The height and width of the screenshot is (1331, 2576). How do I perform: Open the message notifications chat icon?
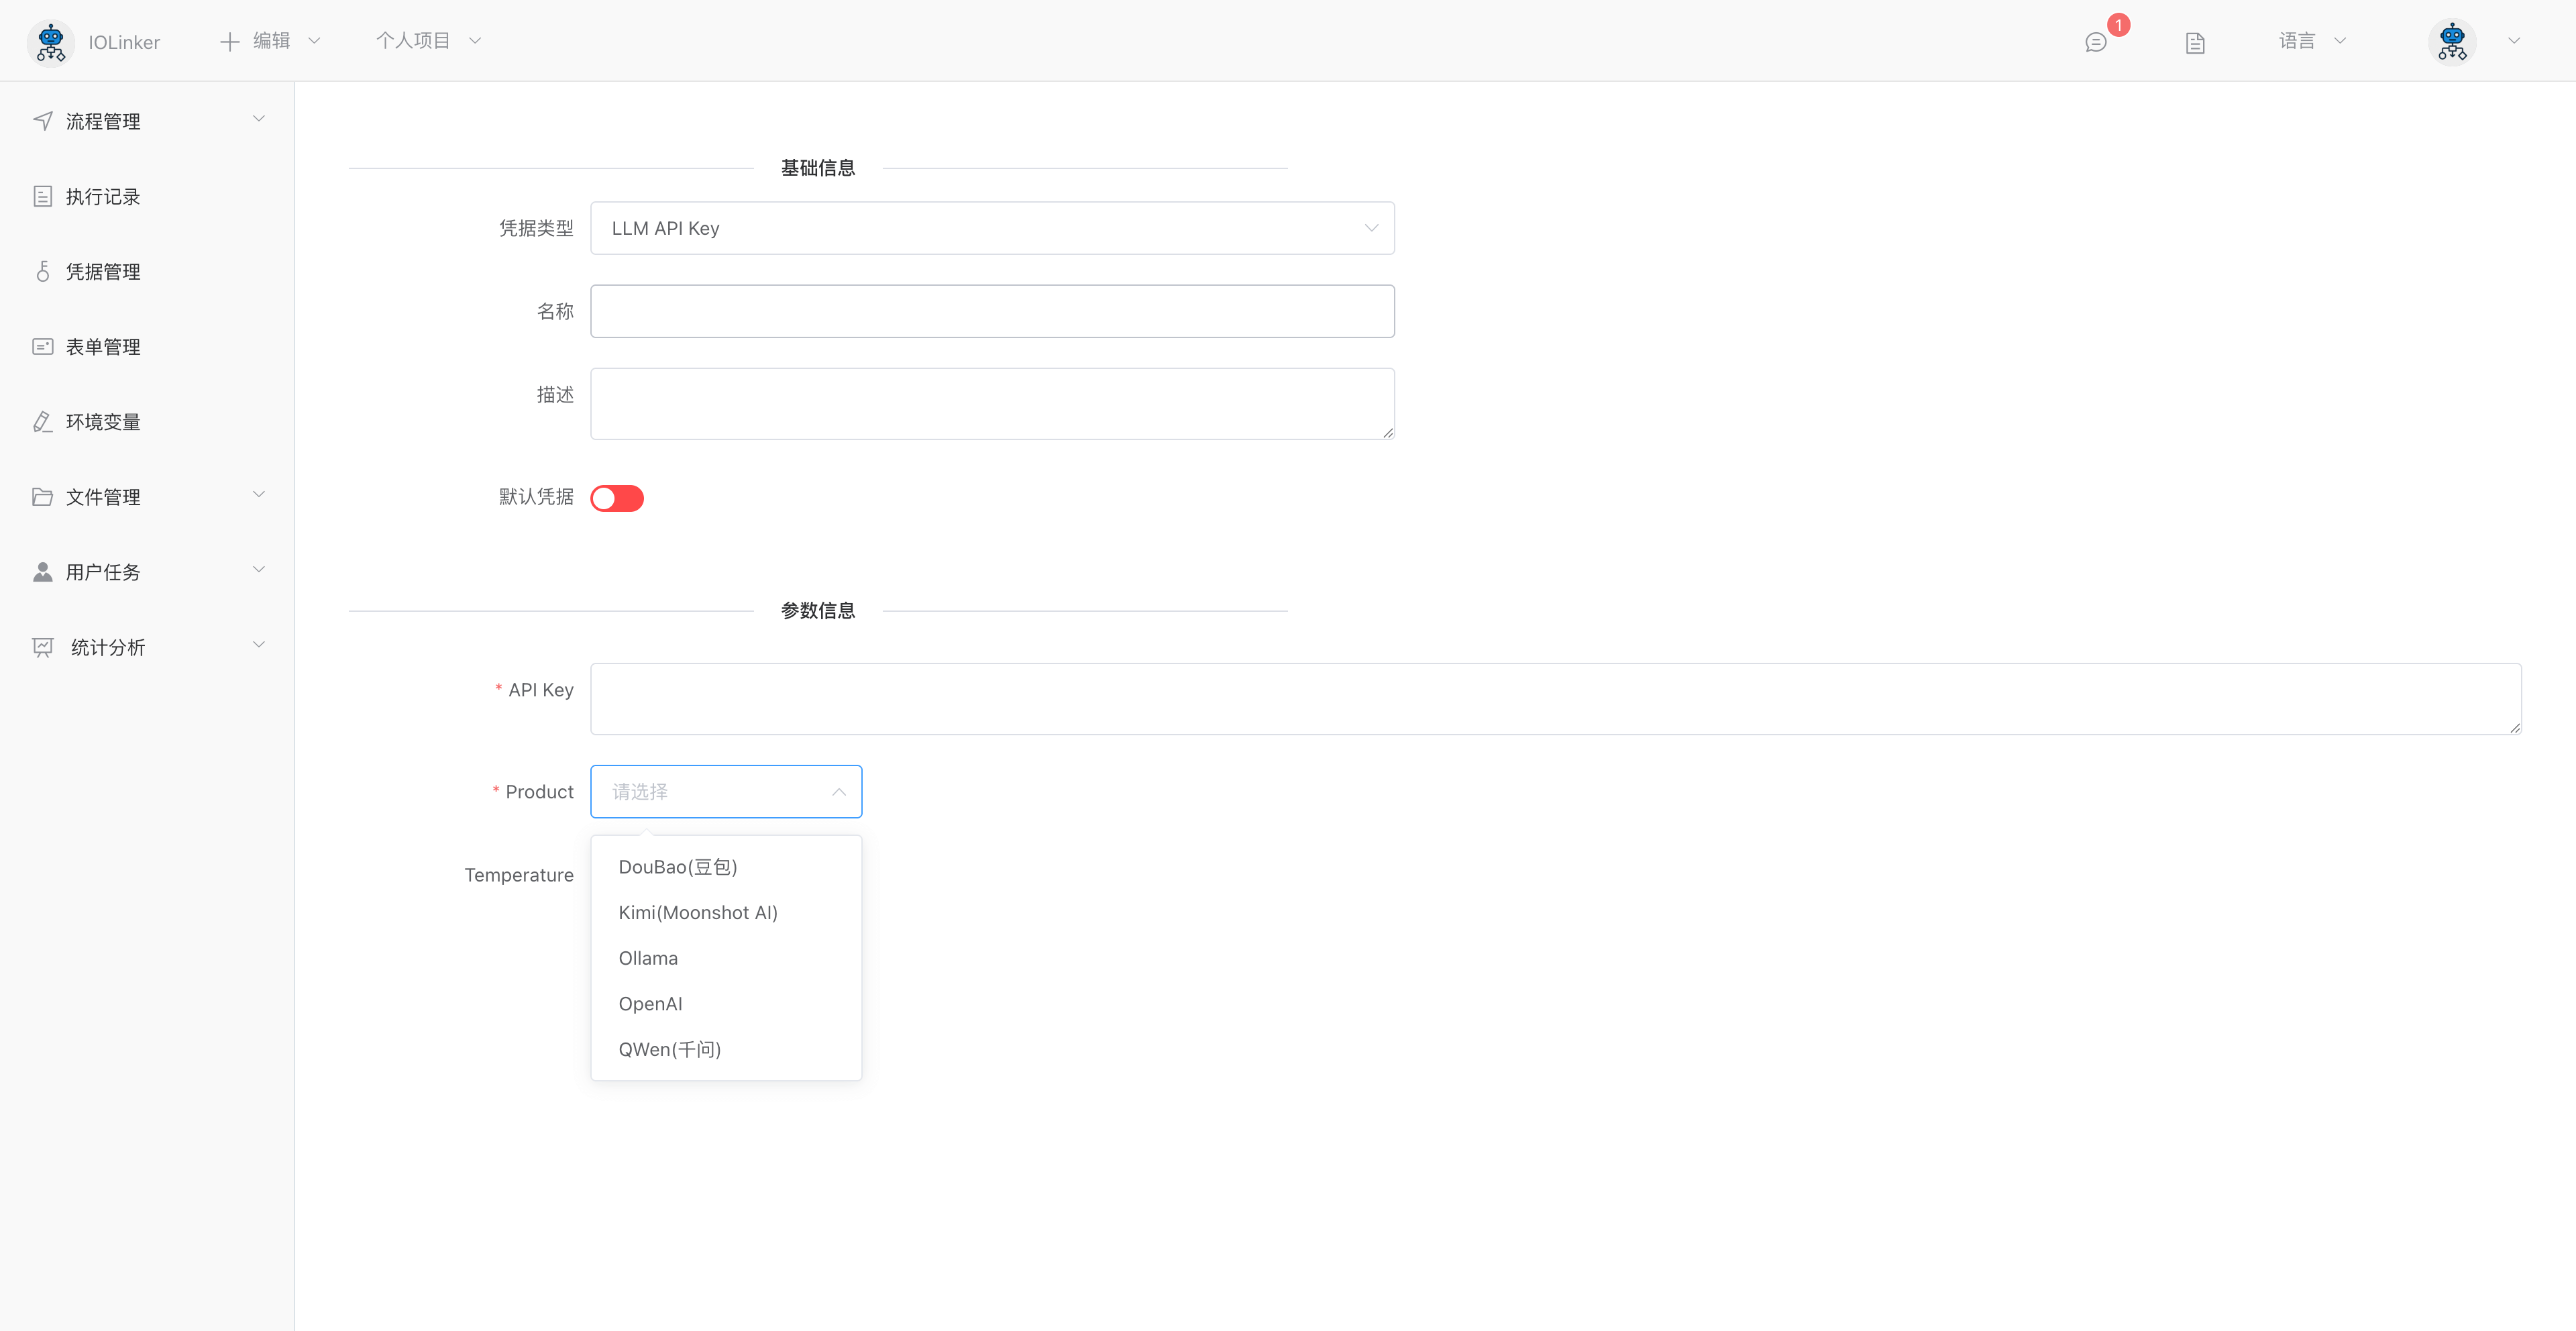point(2095,42)
